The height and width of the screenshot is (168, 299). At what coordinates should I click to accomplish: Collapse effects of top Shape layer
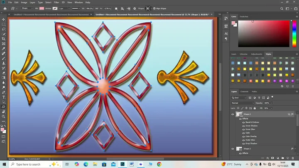(295, 114)
